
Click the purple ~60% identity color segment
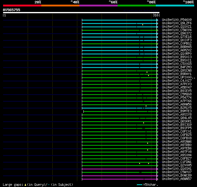pyautogui.click(x=98, y=6)
